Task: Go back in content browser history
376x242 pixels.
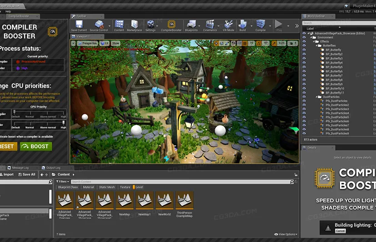Action: [x=42, y=175]
